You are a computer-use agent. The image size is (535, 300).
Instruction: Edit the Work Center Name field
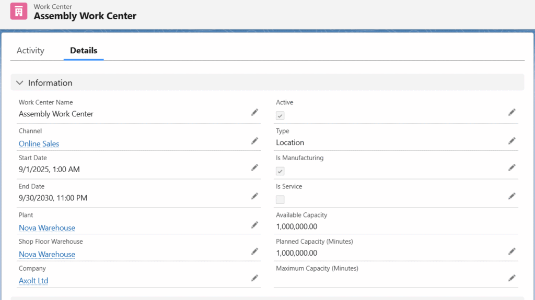coord(254,112)
